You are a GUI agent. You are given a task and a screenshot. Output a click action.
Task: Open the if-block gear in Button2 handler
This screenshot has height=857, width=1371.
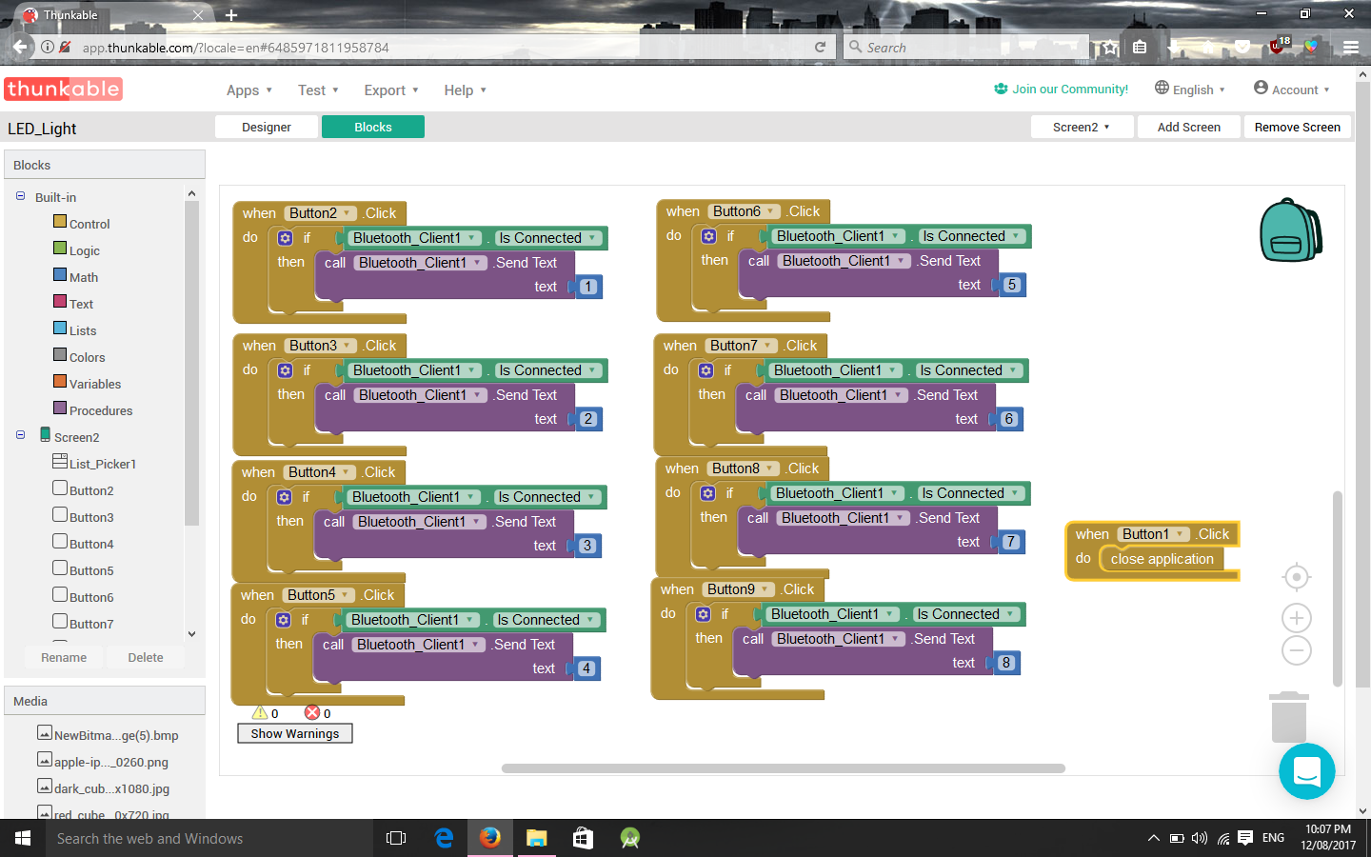pyautogui.click(x=285, y=238)
